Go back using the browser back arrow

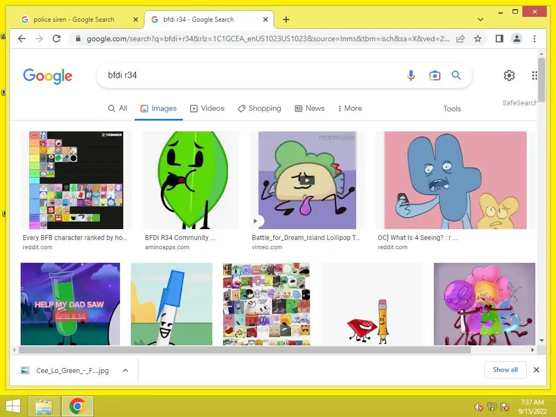pos(22,39)
